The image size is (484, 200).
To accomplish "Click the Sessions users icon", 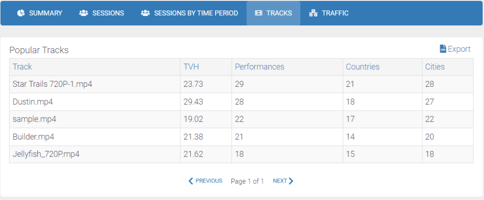I will (84, 13).
